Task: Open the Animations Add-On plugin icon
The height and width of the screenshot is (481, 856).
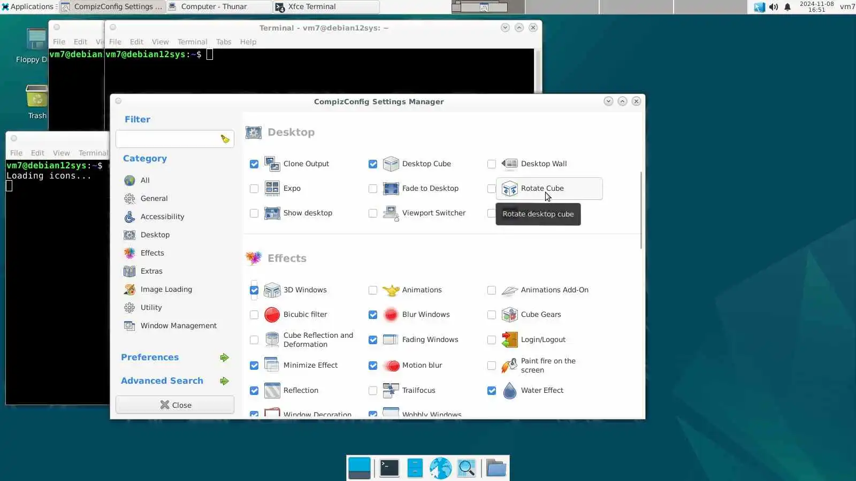Action: (x=510, y=290)
